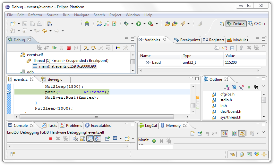Viewport: 274px width, 165px height.
Task: Close the Variables view tab
Action: [164, 40]
